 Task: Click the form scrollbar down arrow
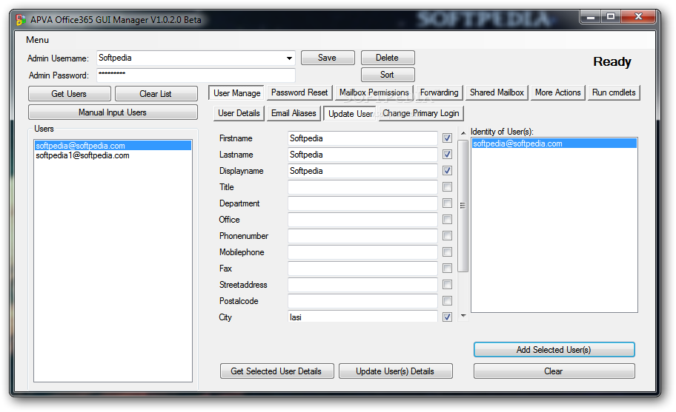[463, 316]
